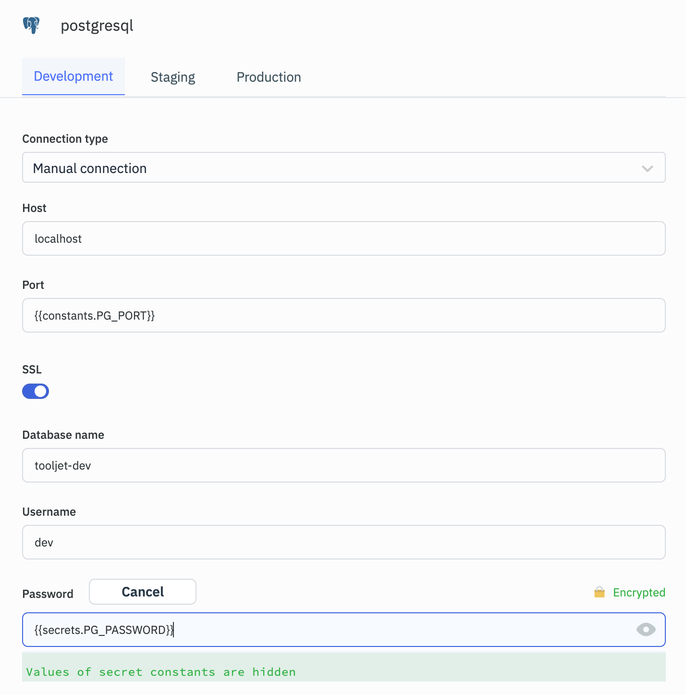Select the Development tab
This screenshot has width=686, height=695.
click(73, 76)
